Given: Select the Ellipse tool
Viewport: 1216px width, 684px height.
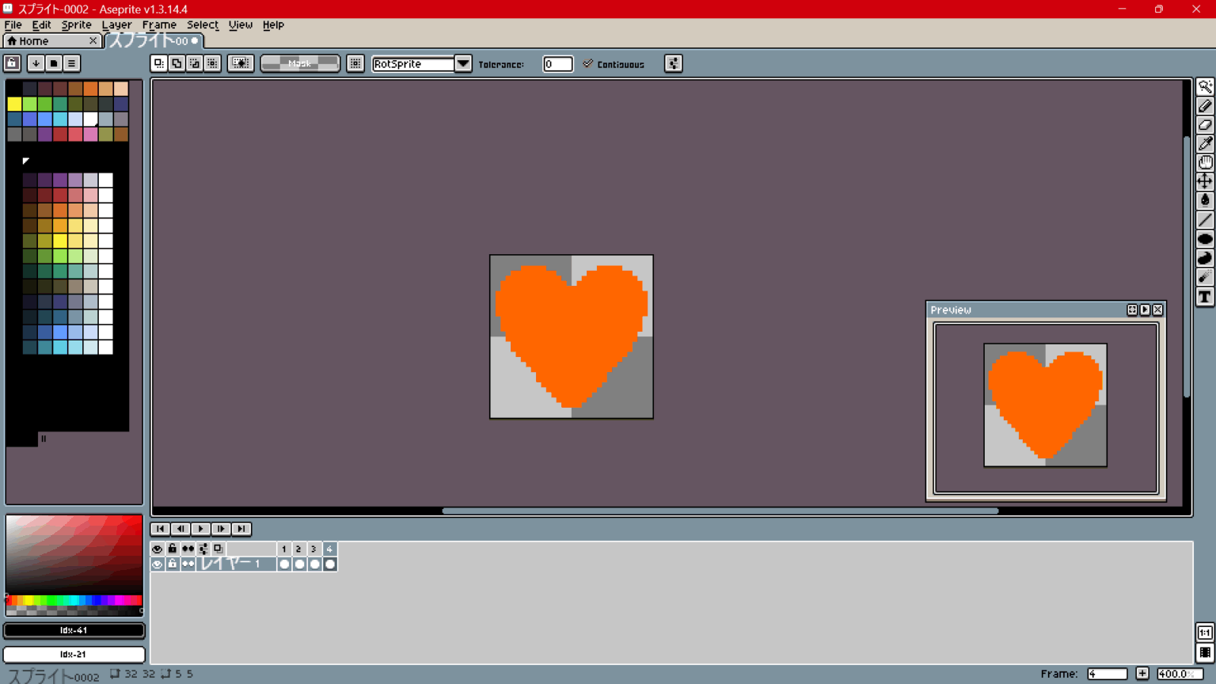Looking at the screenshot, I should pos(1206,238).
